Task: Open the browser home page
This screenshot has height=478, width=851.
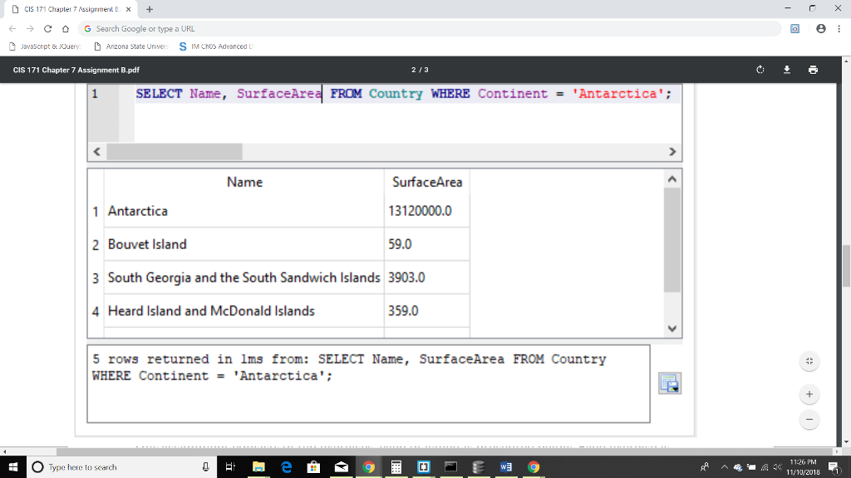Action: (66, 29)
